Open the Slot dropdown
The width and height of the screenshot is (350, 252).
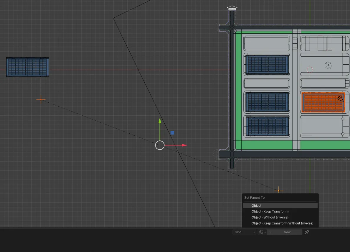245,232
